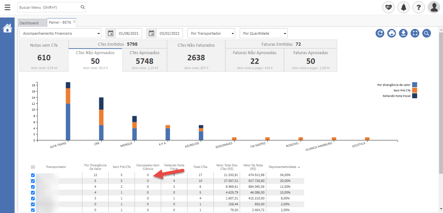Open the hamburger main menu
The image size is (443, 213).
coord(7,7)
